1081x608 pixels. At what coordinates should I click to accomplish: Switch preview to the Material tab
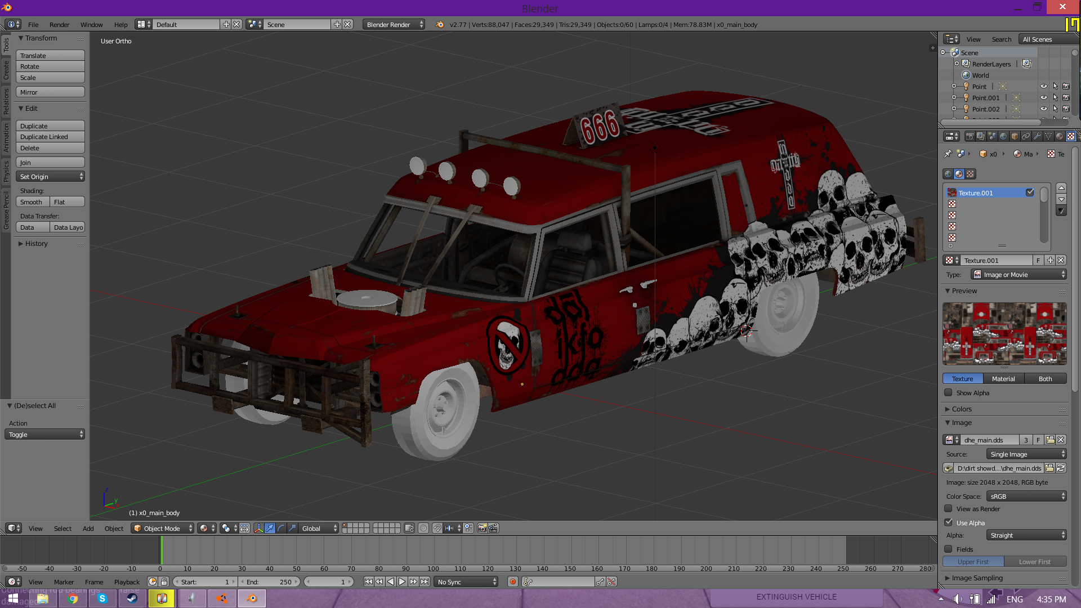coord(1003,379)
